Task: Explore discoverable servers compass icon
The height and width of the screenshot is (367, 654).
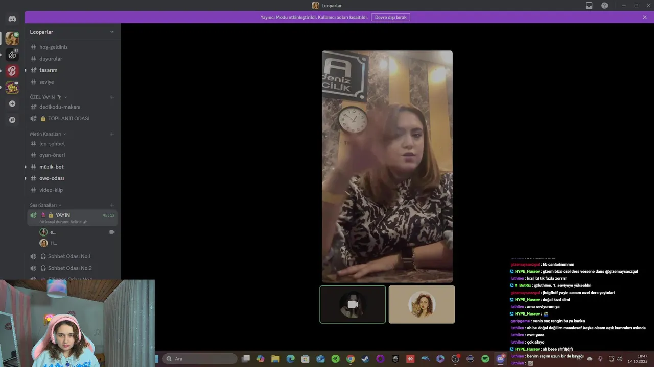Action: pos(12,120)
